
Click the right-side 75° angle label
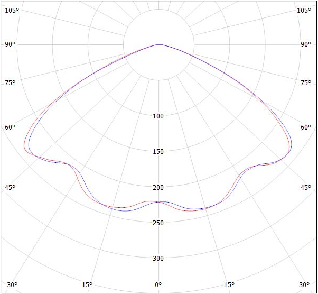click(306, 83)
